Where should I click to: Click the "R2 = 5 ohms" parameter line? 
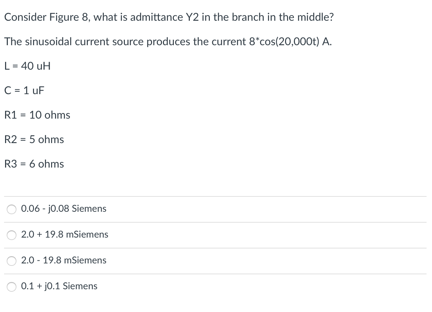coord(34,139)
